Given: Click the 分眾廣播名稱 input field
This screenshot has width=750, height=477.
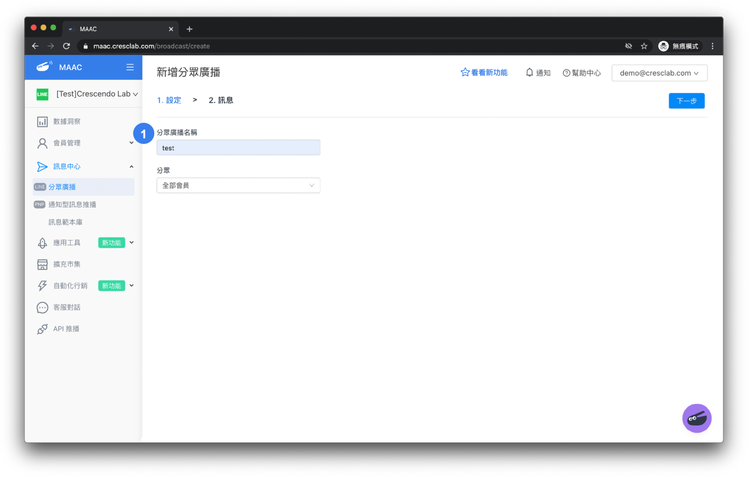Looking at the screenshot, I should pyautogui.click(x=238, y=148).
